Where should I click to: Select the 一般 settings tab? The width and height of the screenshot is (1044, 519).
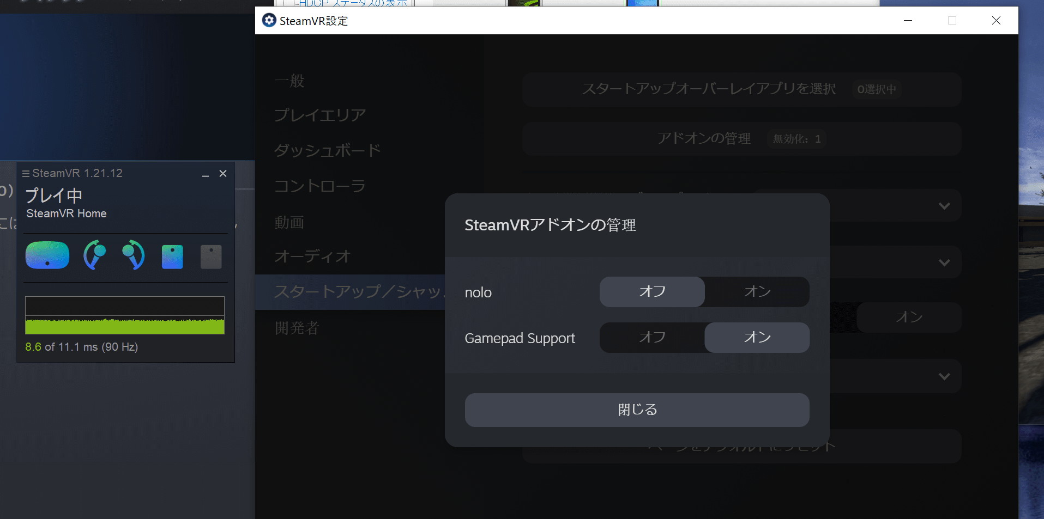click(289, 81)
